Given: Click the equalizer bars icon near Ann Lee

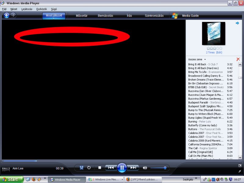Looking at the screenshot, I should point(6,169).
